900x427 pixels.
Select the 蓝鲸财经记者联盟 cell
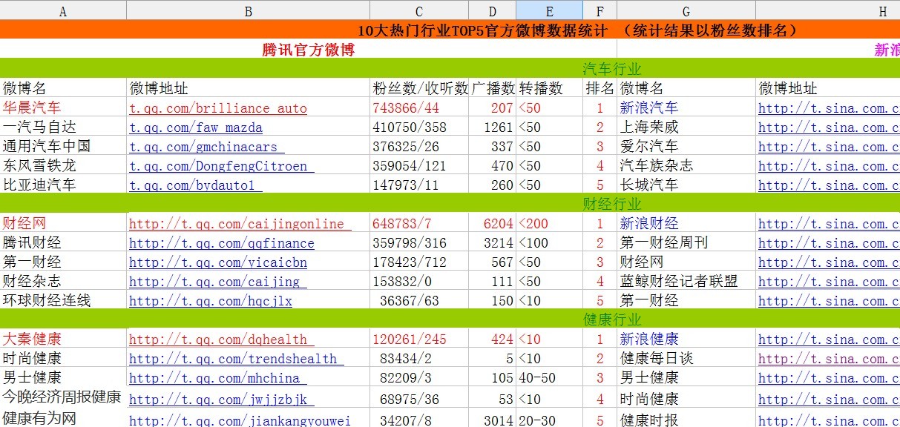679,282
